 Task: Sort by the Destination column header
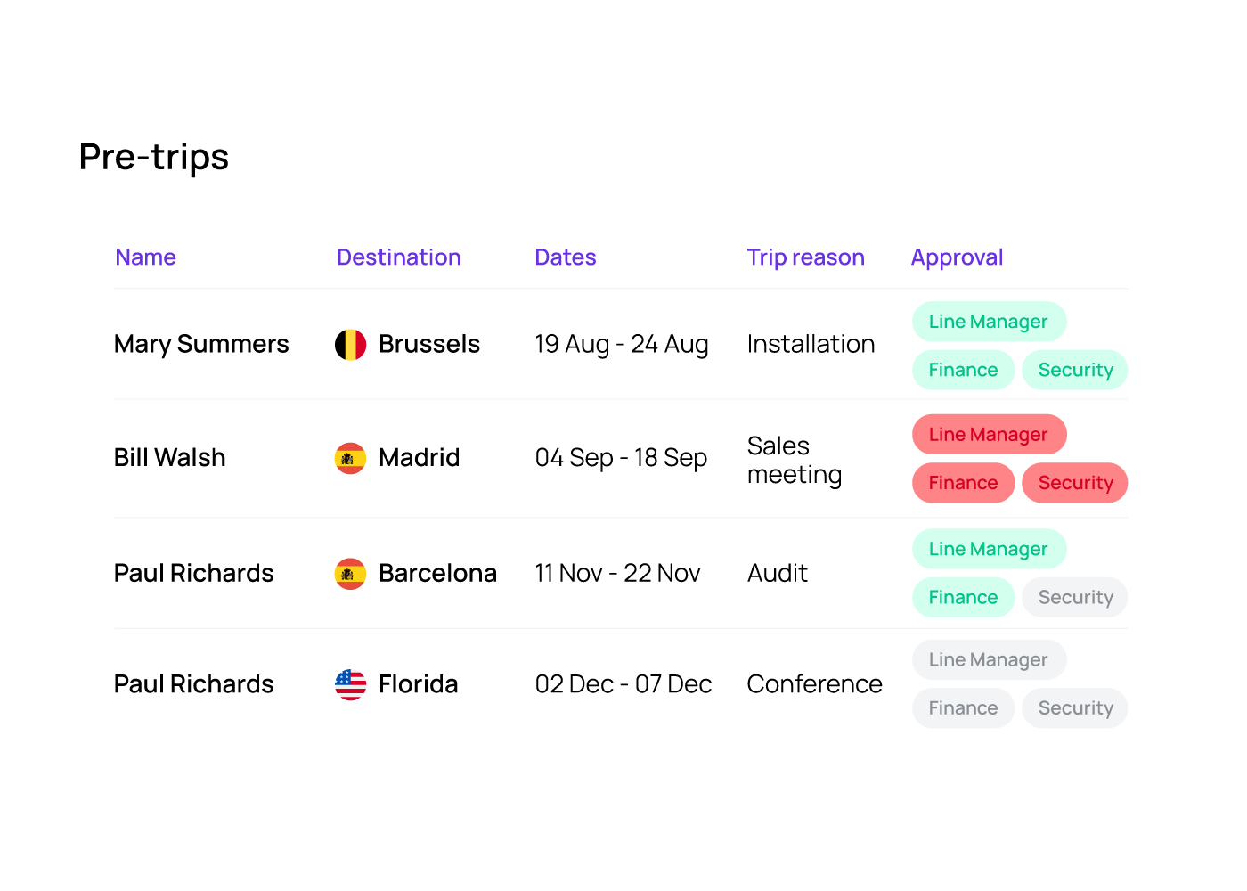pyautogui.click(x=398, y=257)
